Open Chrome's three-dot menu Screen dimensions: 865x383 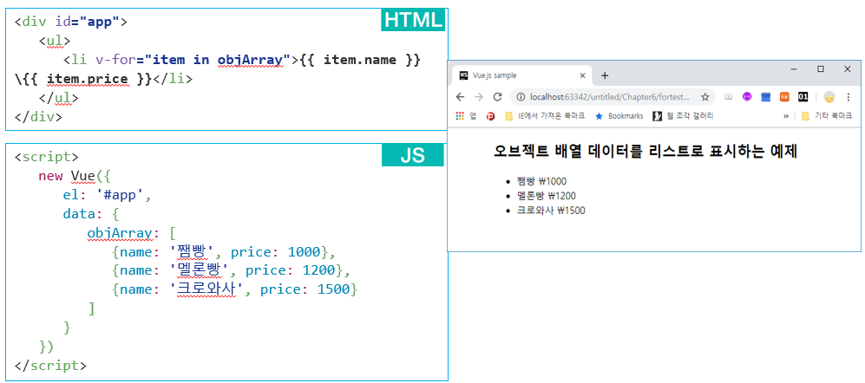click(x=848, y=97)
